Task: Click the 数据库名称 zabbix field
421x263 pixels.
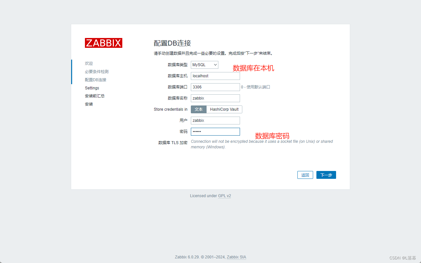Action: pos(215,98)
